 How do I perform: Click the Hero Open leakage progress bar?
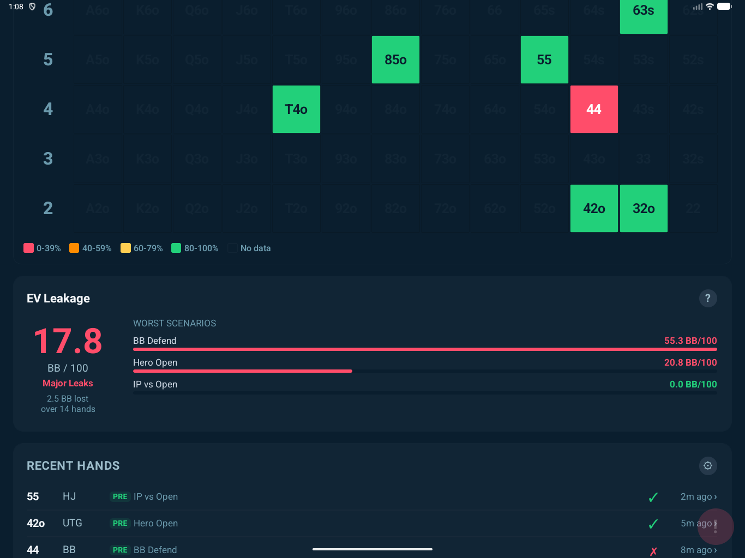[x=243, y=371]
